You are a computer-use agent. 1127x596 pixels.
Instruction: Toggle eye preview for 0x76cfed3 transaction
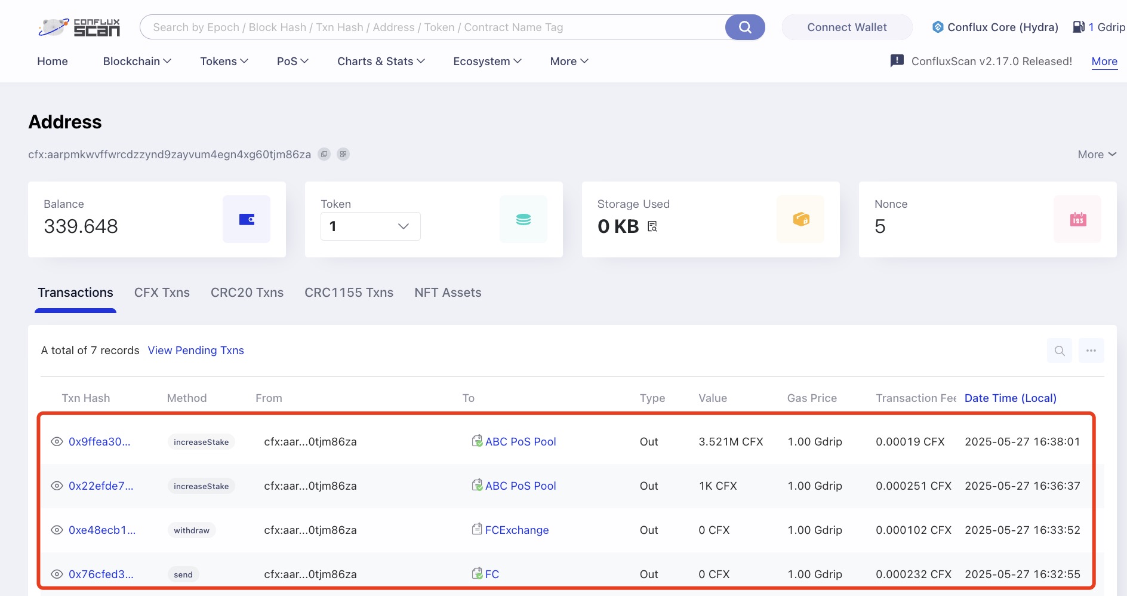(x=57, y=574)
